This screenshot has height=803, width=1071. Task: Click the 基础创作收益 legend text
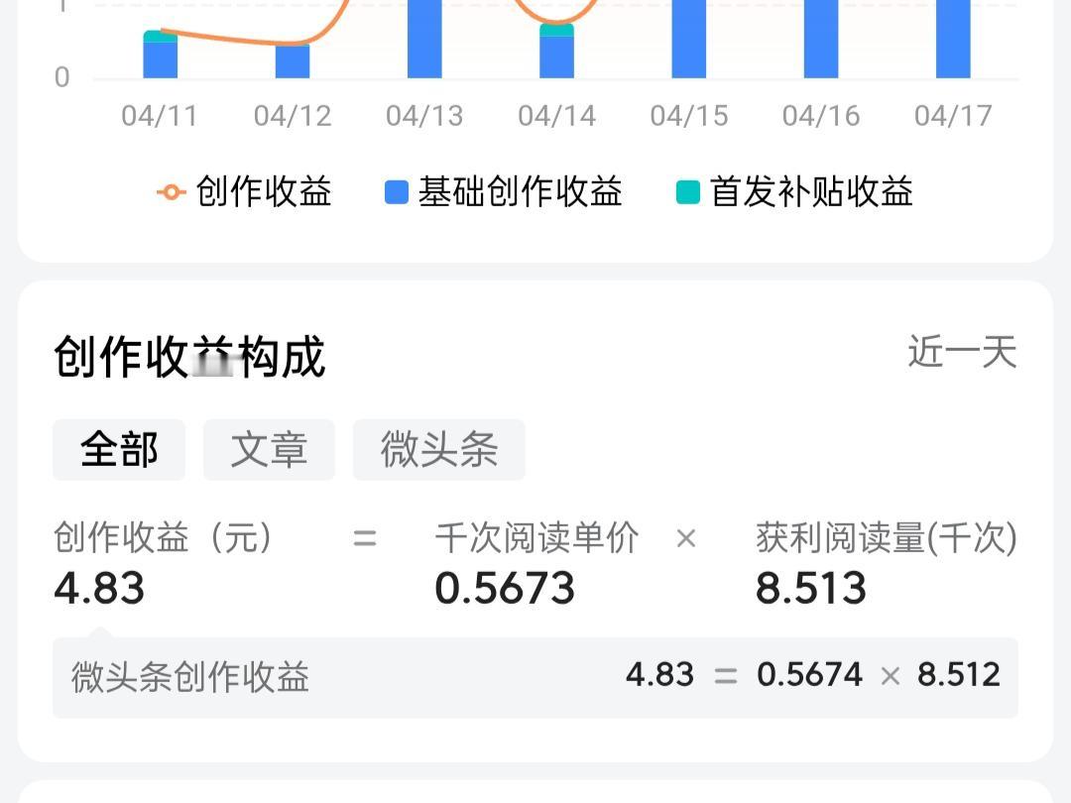point(520,192)
